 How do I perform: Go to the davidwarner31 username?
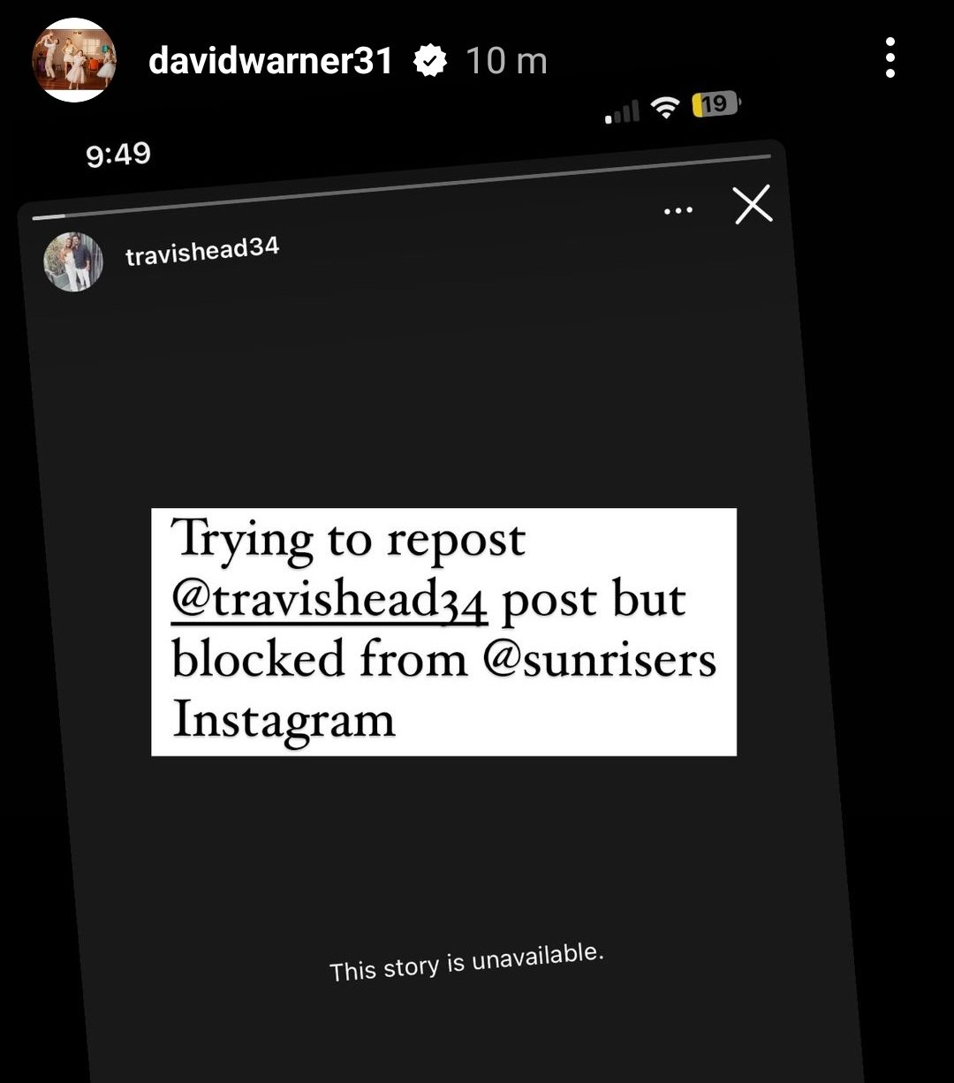[270, 61]
